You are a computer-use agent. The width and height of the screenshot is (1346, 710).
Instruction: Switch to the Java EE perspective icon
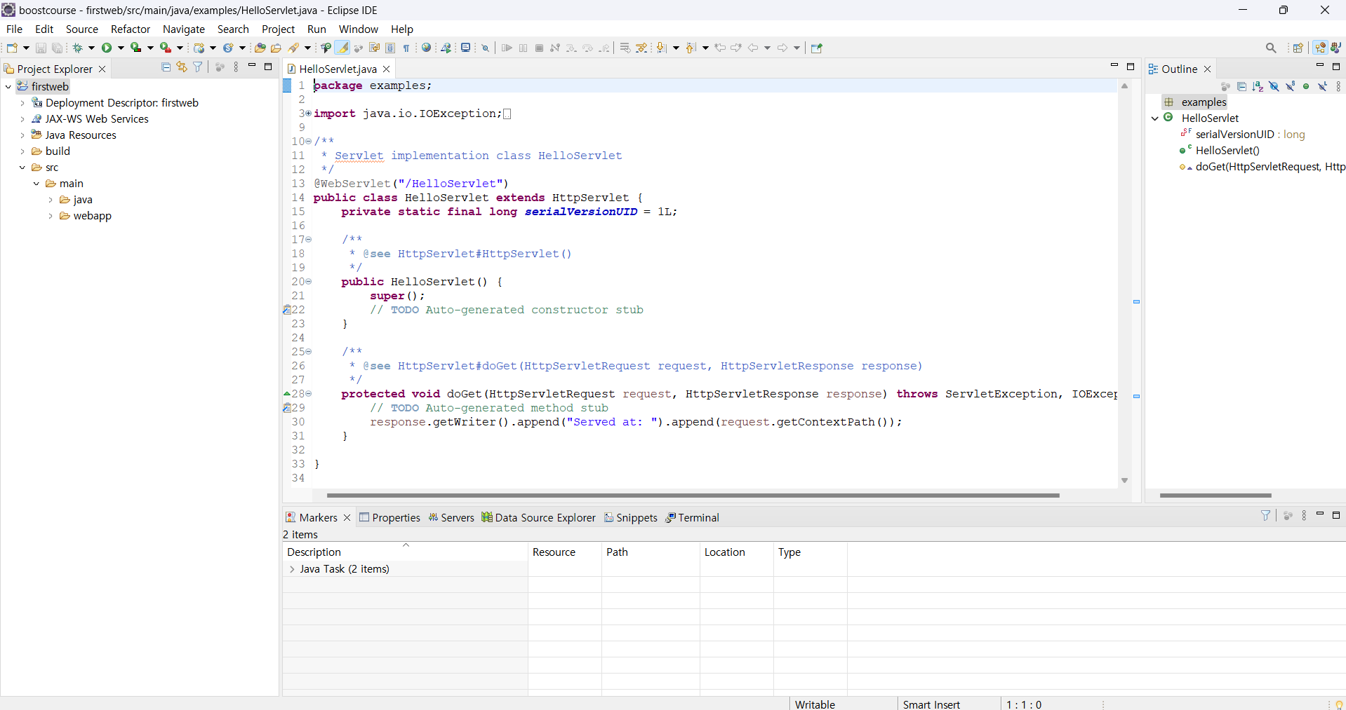tap(1321, 48)
